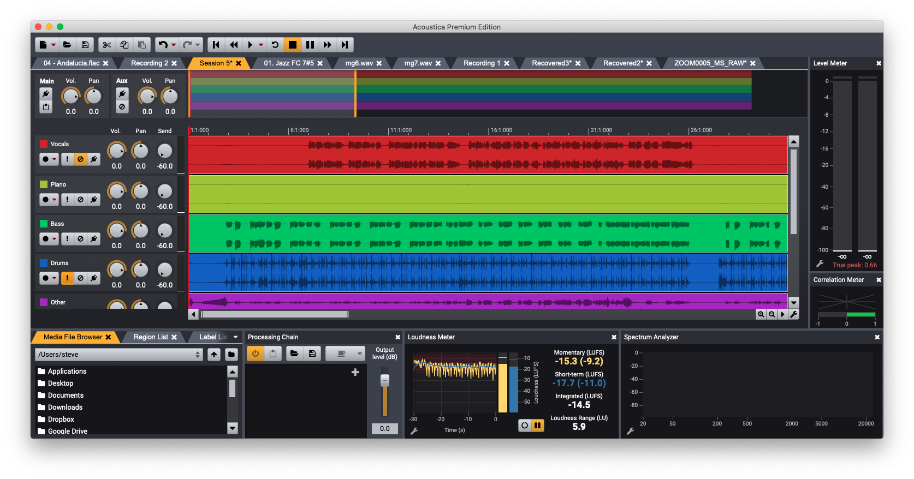Save the processing chain with its floppy disk icon
The width and height of the screenshot is (914, 479).
[x=312, y=354]
